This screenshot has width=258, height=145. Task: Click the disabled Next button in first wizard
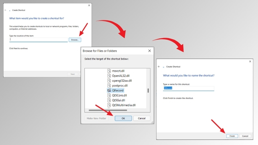(x=73, y=74)
